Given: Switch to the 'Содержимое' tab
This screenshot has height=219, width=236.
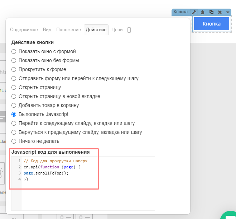Looking at the screenshot, I should (25, 30).
